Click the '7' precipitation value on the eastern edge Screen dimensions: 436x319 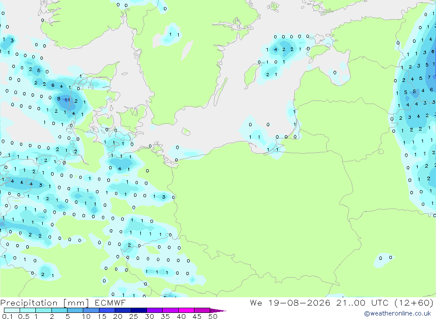[x=429, y=77]
